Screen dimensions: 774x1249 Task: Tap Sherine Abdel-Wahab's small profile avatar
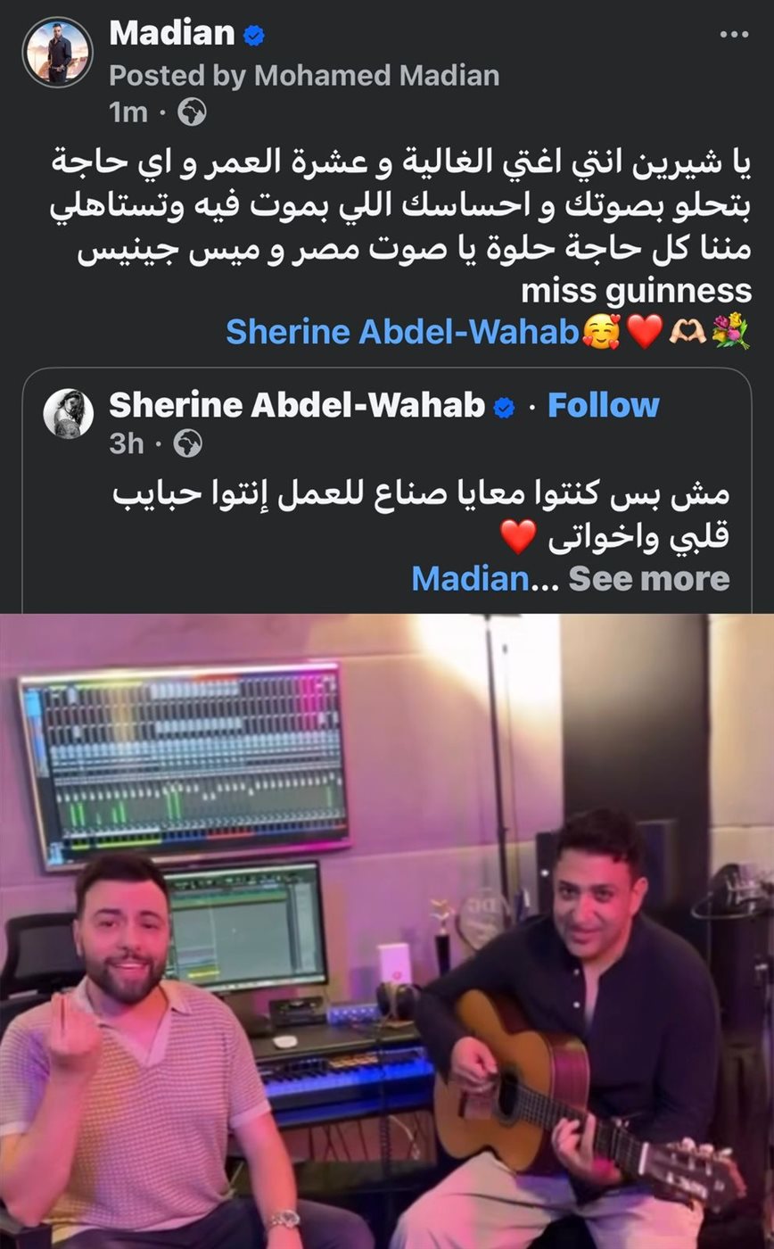point(69,413)
